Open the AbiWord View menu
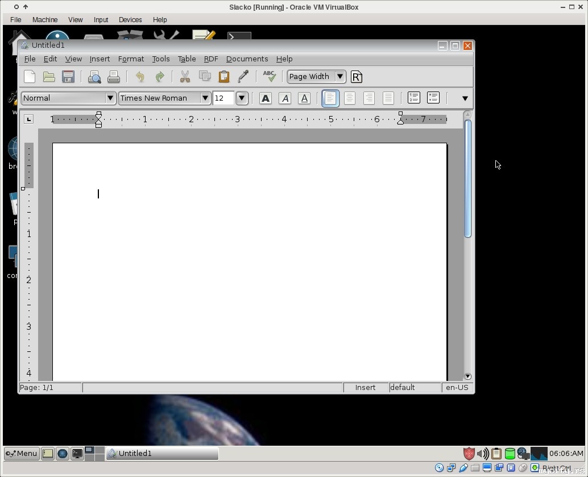Screen dimensions: 588x477 [x=73, y=59]
